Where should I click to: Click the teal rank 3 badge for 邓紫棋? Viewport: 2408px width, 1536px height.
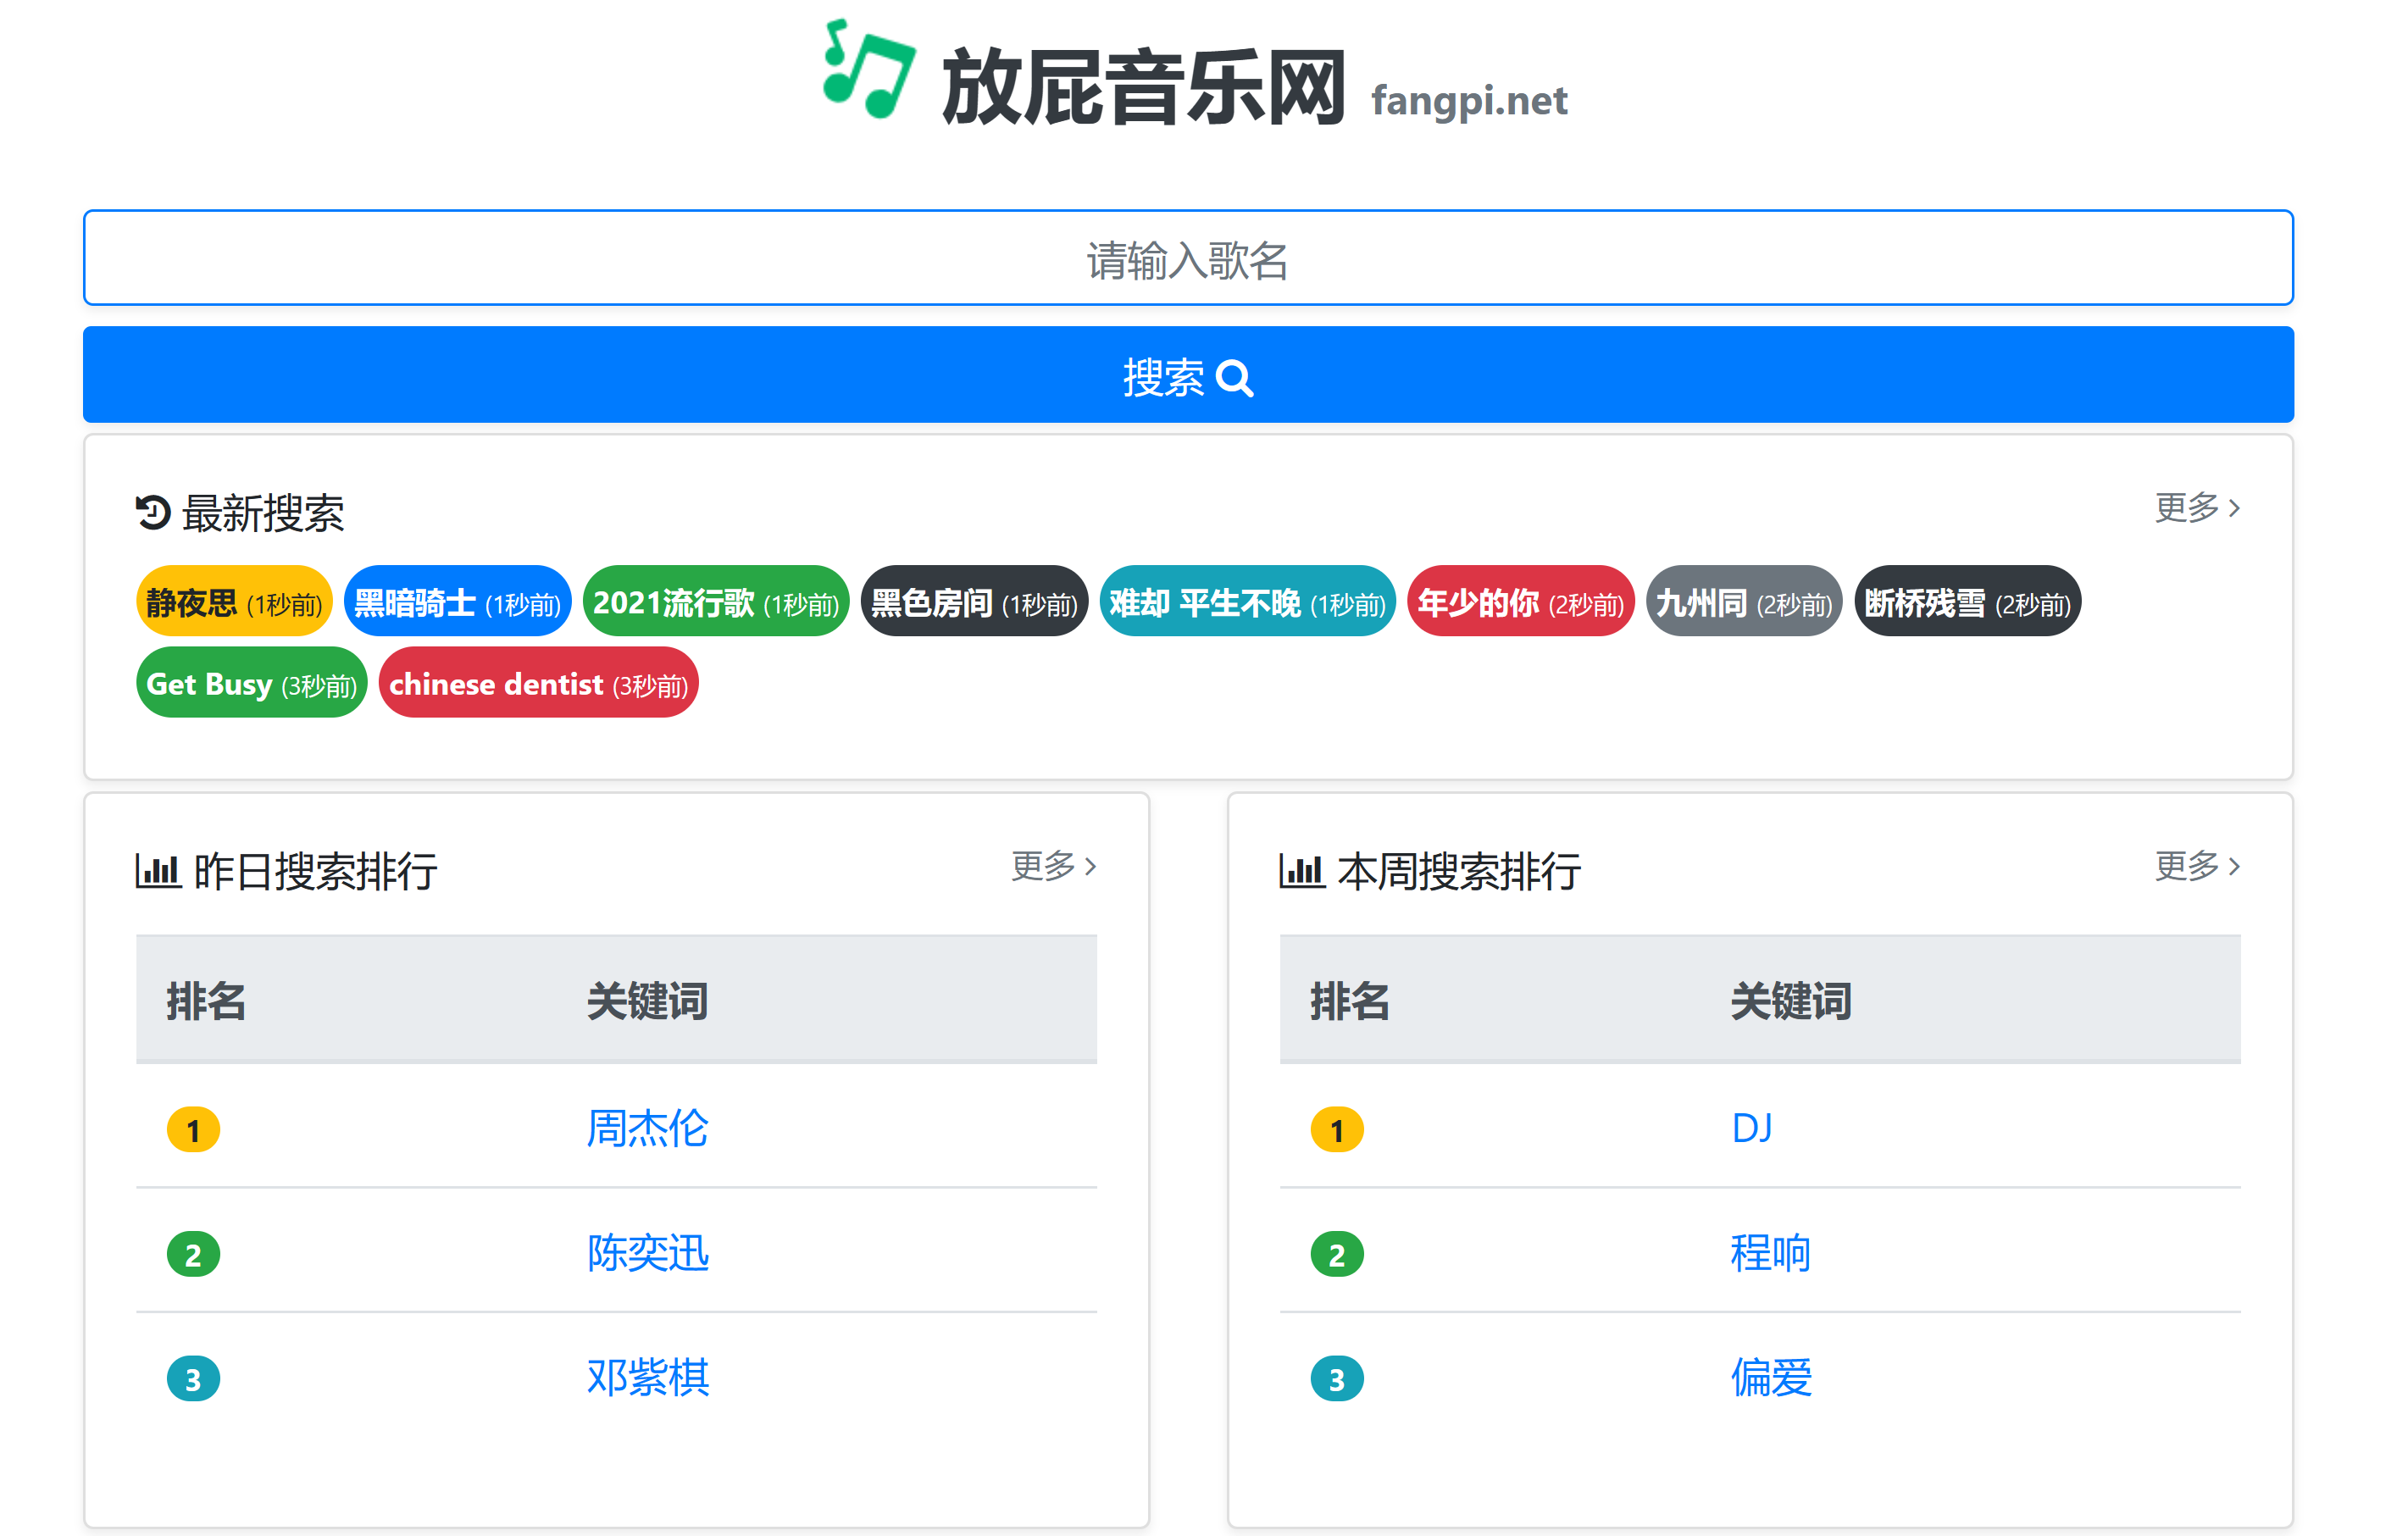tap(193, 1378)
